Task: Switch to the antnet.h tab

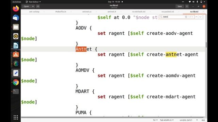Action: point(112,12)
